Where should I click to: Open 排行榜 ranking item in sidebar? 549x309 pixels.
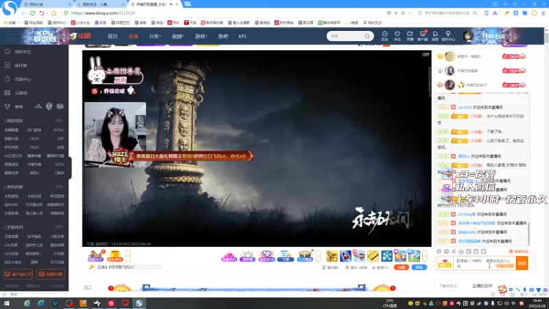[x=16, y=65]
